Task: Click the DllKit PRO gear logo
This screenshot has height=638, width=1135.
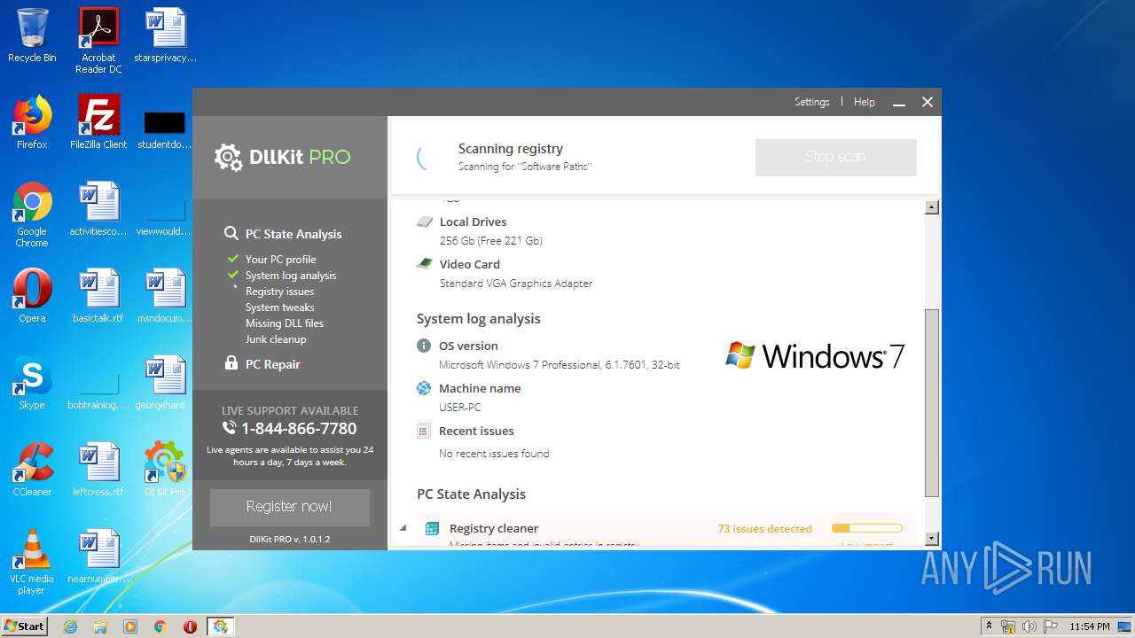Action: point(228,157)
